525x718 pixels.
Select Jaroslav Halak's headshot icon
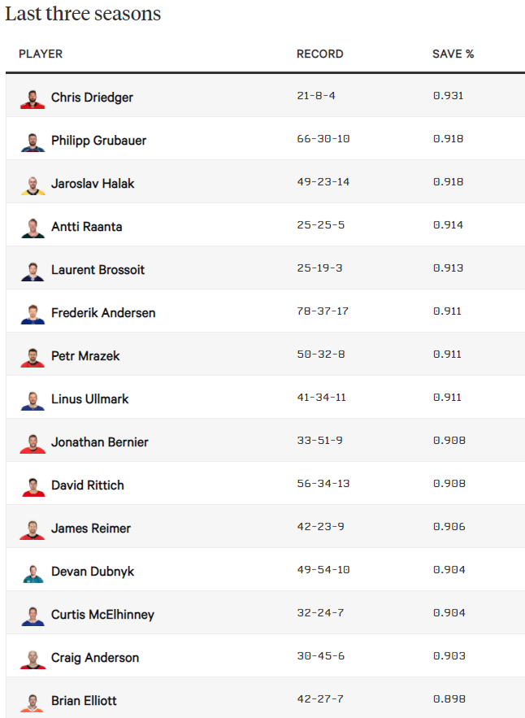[33, 185]
